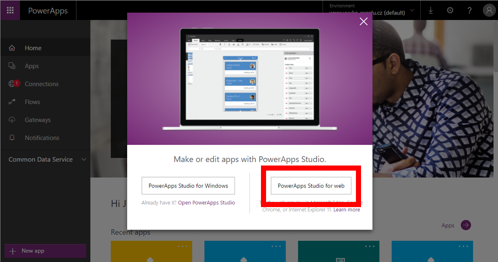Open the user account avatar

tap(489, 11)
